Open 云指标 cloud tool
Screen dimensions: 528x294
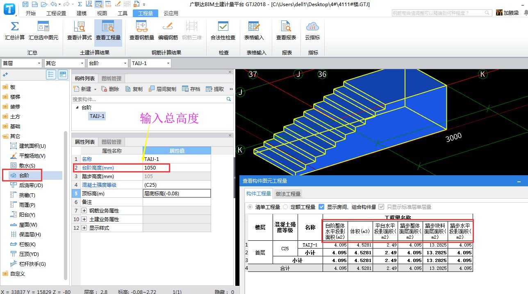click(312, 31)
